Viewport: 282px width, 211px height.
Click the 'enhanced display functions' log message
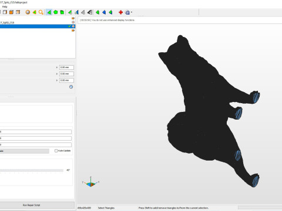(x=108, y=20)
